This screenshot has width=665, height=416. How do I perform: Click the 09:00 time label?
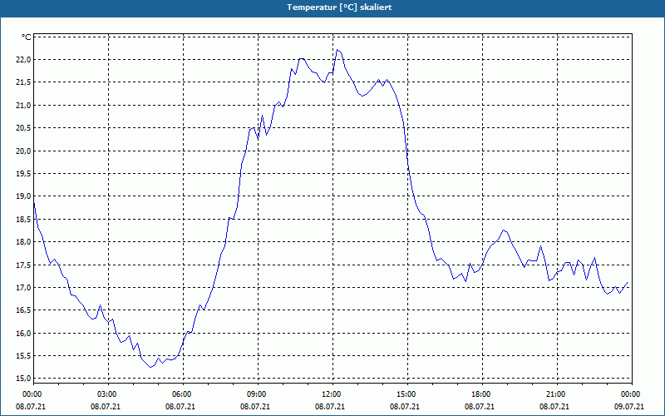[x=258, y=394]
